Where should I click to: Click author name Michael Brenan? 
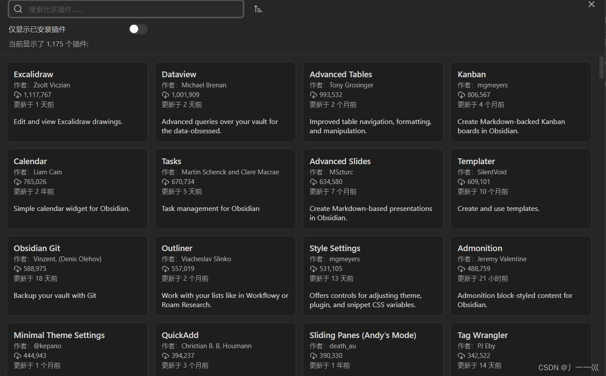(204, 85)
